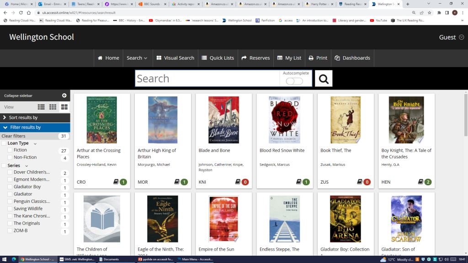This screenshot has width=468, height=263.
Task: Open Visual Search page
Action: (175, 58)
